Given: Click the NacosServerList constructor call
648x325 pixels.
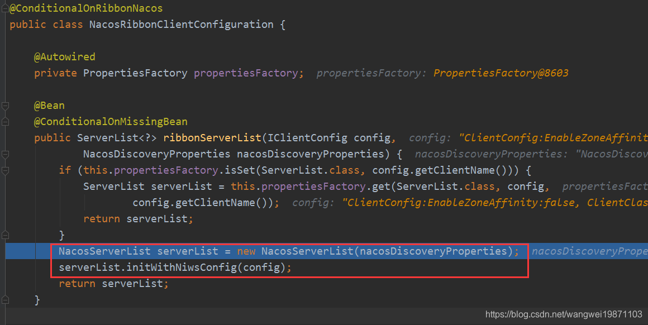Looking at the screenshot, I should pos(307,251).
